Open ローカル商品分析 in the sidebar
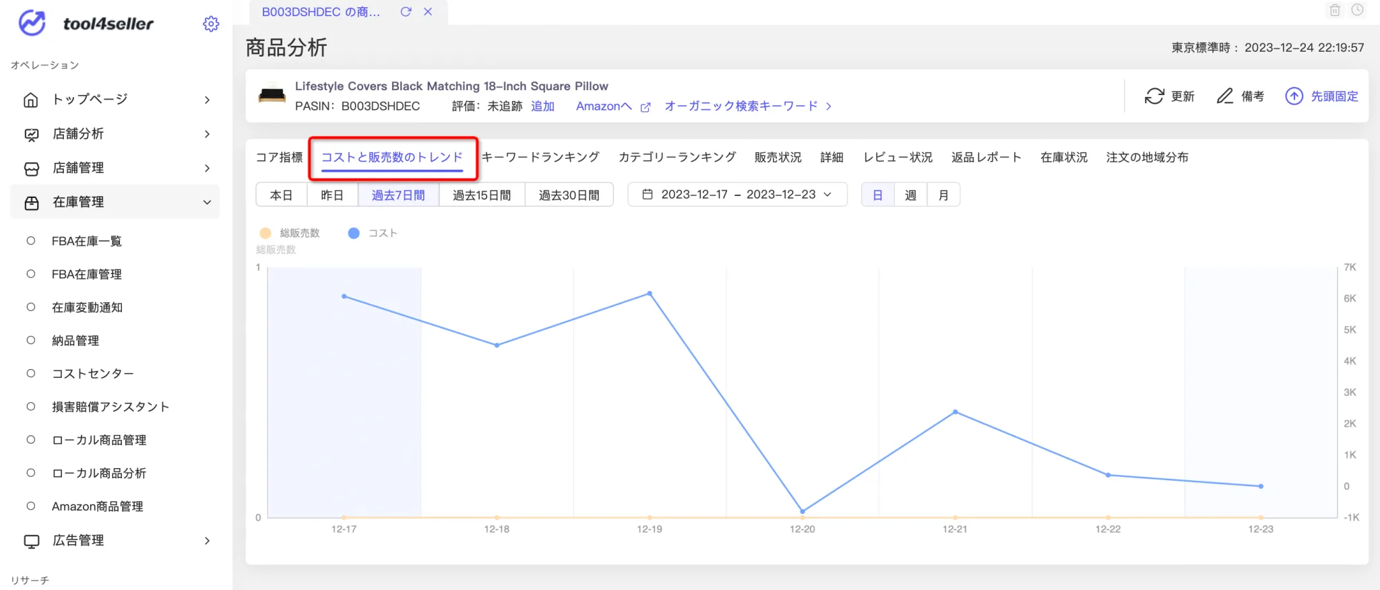Viewport: 1380px width, 590px height. [x=99, y=473]
